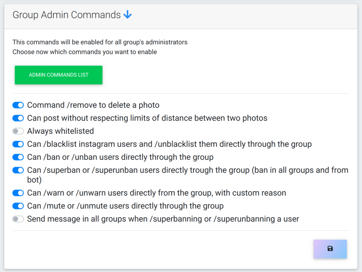The height and width of the screenshot is (272, 362).
Task: Disable the /mute or /unmute switch
Action: pyautogui.click(x=18, y=206)
